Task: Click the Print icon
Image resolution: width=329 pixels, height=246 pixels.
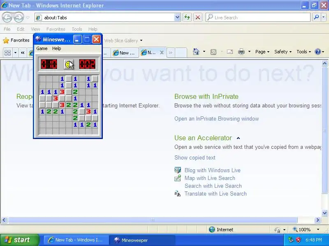Action: (x=241, y=52)
